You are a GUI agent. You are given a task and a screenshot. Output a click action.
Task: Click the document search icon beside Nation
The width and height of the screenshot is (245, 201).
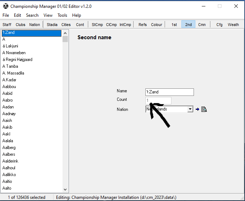204,109
